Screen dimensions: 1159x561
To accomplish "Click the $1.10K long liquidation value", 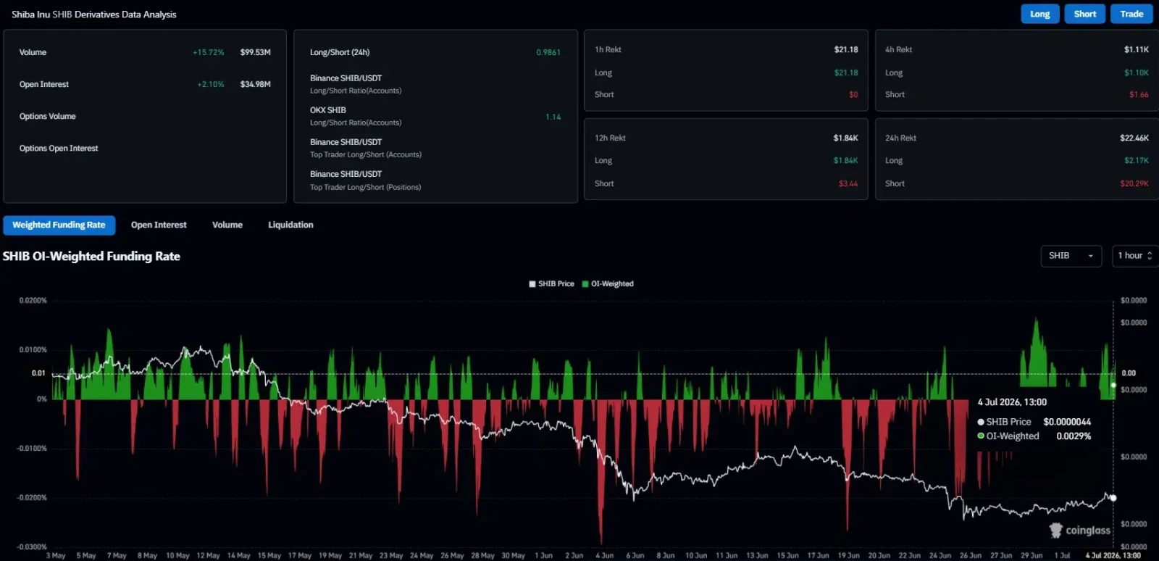I will tap(1137, 72).
